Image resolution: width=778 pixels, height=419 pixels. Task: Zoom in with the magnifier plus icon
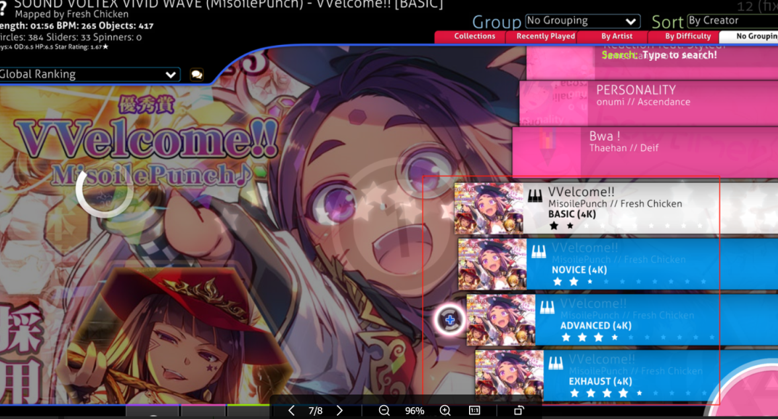click(x=445, y=410)
